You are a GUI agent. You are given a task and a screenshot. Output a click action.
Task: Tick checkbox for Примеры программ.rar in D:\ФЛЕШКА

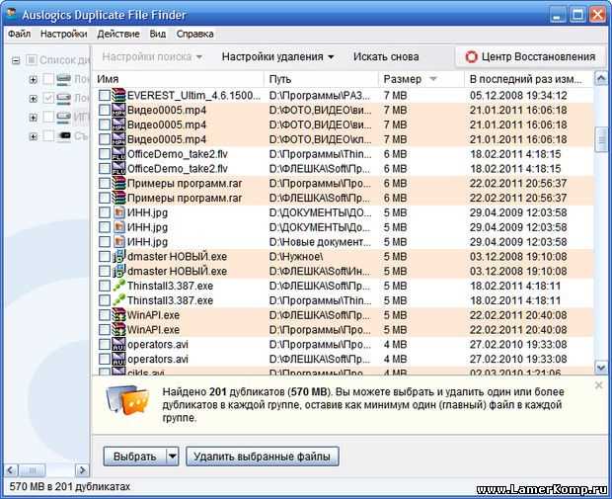click(105, 198)
